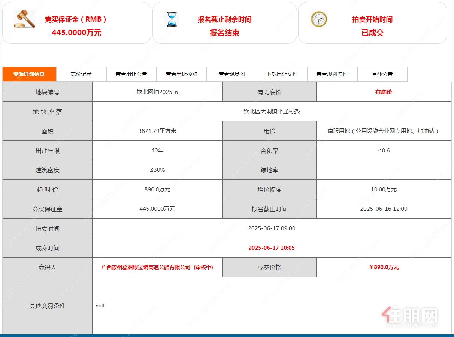
Task: Click the 报名截止剩余时间 header title
Action: click(x=224, y=19)
